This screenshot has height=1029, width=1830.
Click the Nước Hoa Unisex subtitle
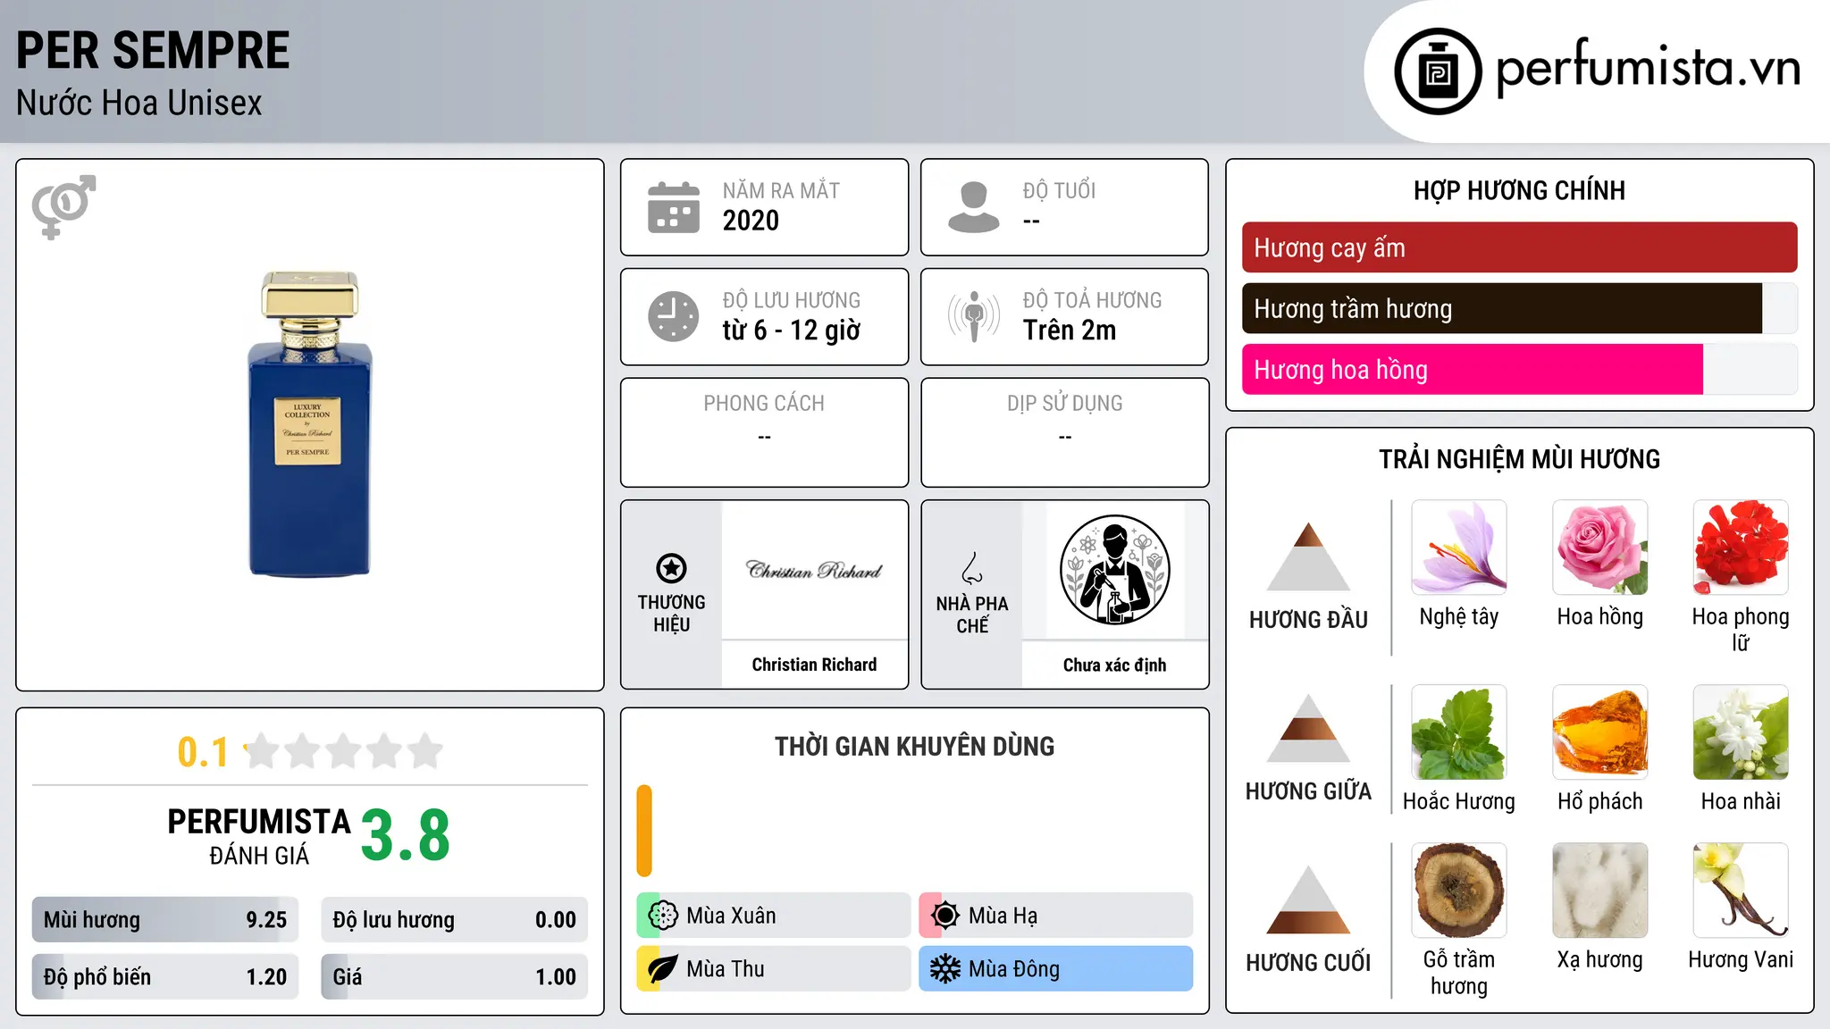tap(139, 103)
